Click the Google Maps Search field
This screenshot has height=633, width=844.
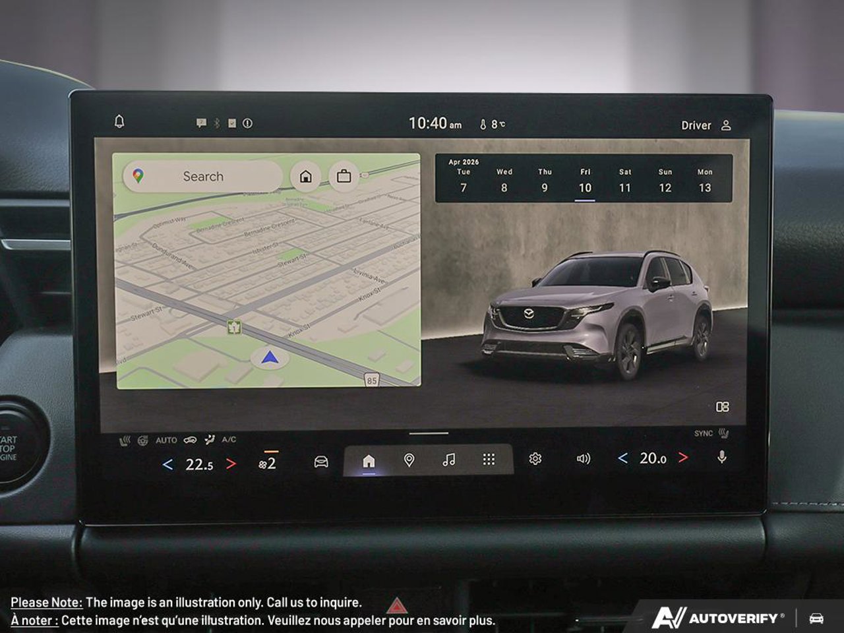coord(203,177)
